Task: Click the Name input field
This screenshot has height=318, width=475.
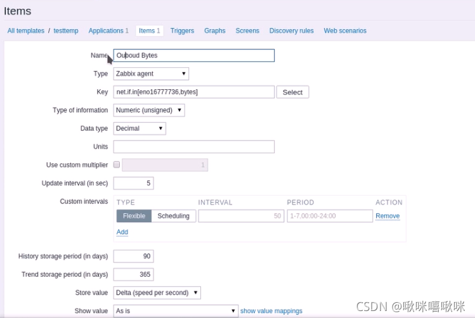Action: (194, 56)
